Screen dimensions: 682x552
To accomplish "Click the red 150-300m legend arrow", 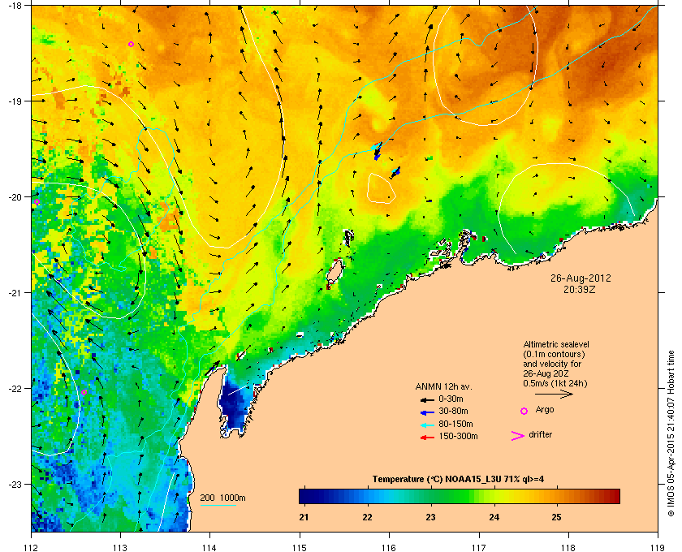I will click(427, 438).
